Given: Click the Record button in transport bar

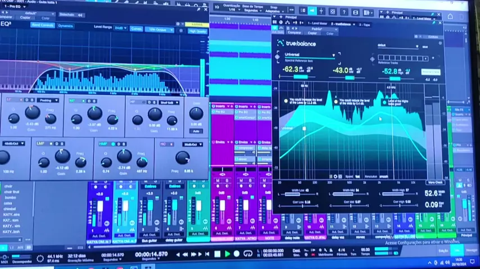Looking at the screenshot, I should click(236, 254).
